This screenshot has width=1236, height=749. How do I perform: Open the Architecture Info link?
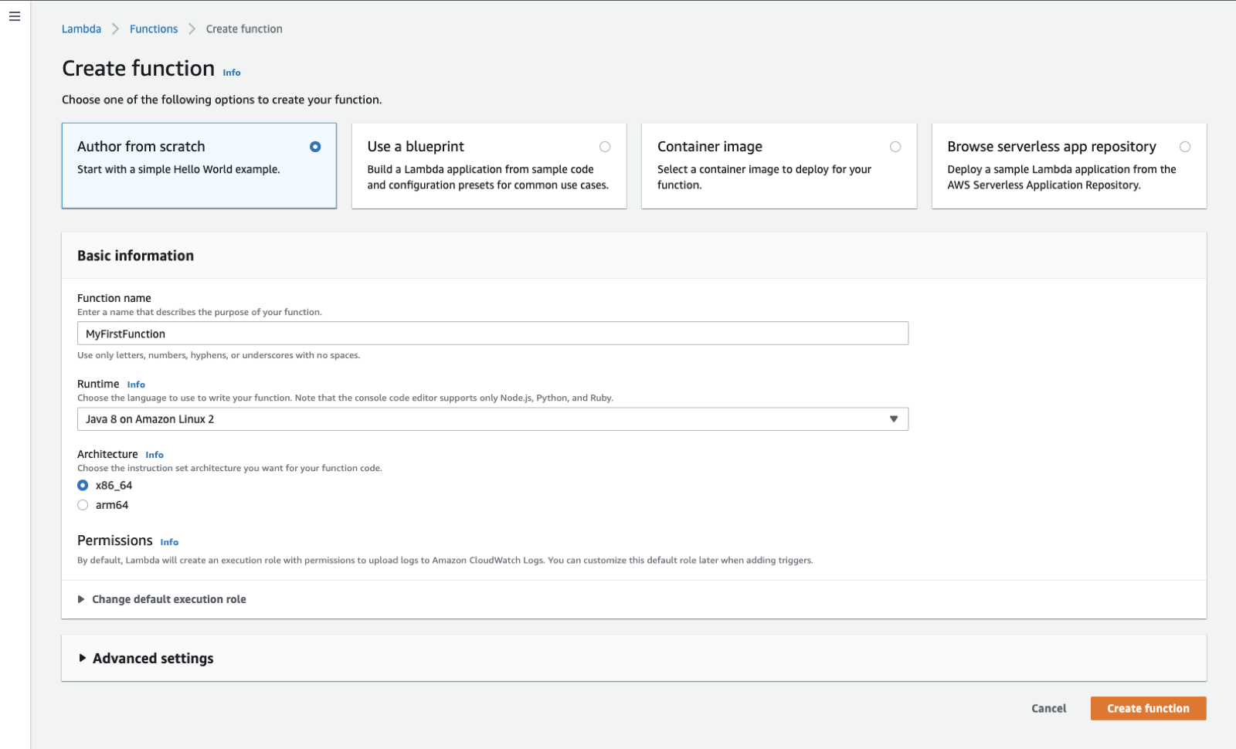pyautogui.click(x=154, y=455)
